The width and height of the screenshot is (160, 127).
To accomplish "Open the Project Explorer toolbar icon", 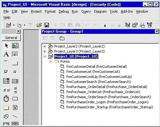I will 128,25.
